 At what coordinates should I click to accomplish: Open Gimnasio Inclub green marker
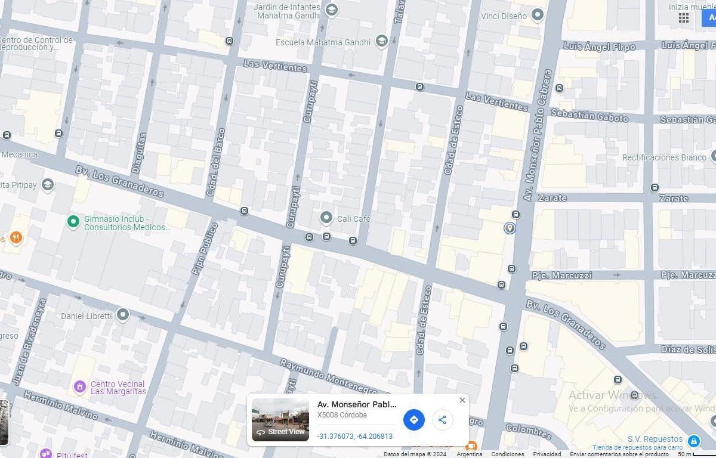pos(73,222)
